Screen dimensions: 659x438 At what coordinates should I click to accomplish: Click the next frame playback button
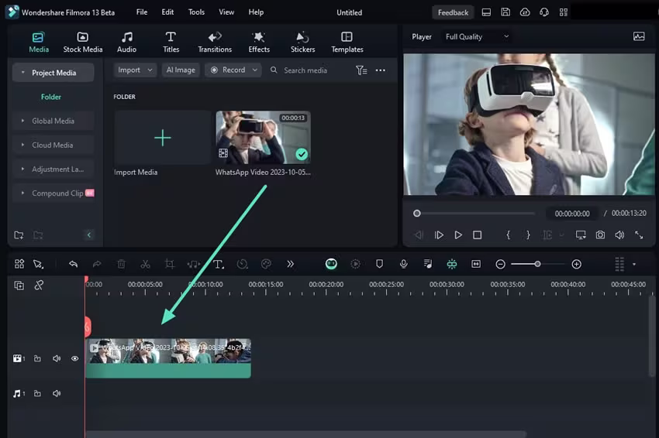tap(439, 235)
